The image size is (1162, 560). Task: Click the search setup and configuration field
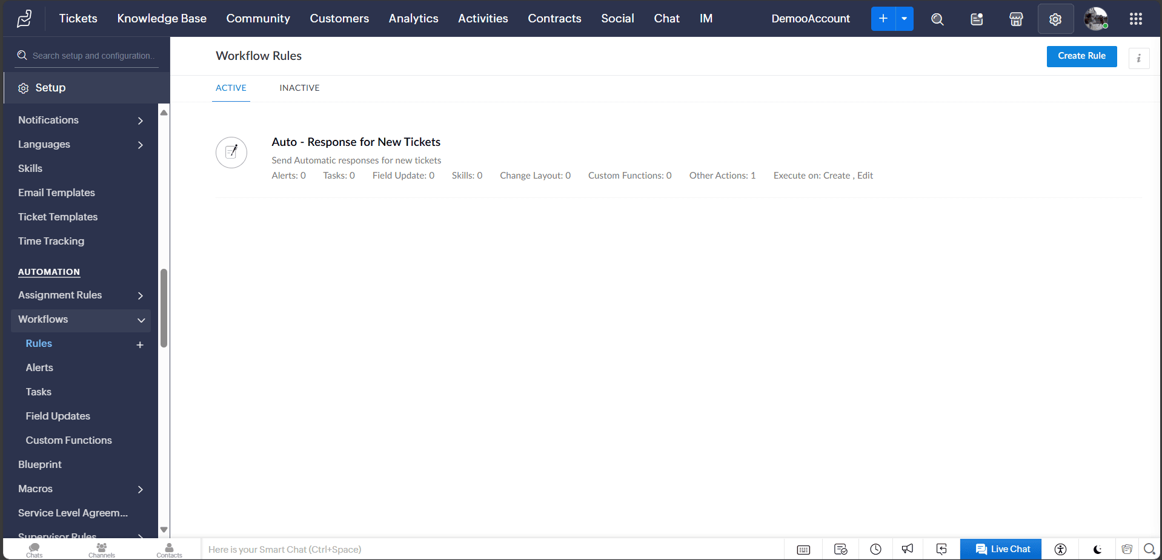pyautogui.click(x=87, y=56)
